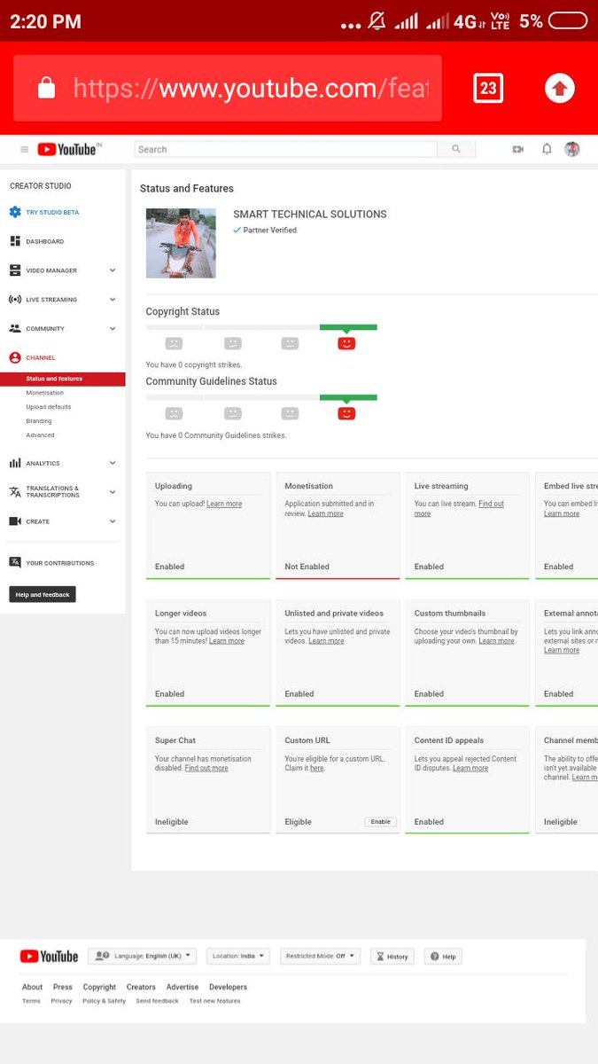Image resolution: width=598 pixels, height=1064 pixels.
Task: Click the Test new features footer link
Action: [x=214, y=1001]
